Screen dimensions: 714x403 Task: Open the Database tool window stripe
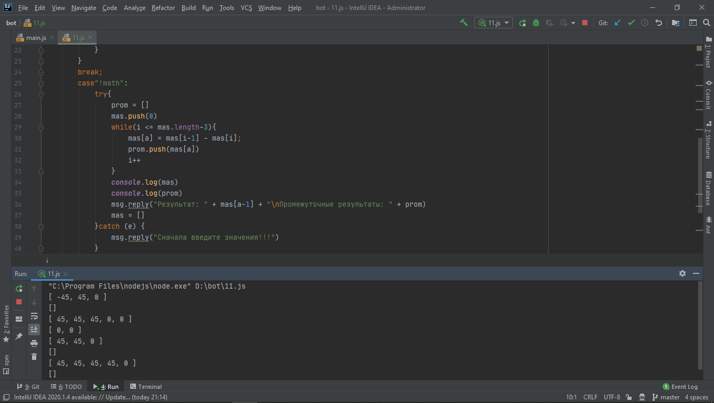pos(708,188)
